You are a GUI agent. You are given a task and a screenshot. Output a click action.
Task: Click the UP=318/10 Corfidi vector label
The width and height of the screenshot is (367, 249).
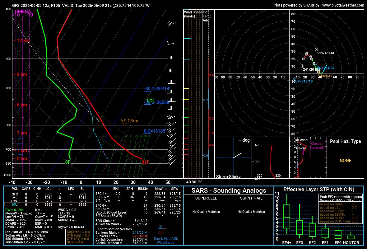coord(304,81)
